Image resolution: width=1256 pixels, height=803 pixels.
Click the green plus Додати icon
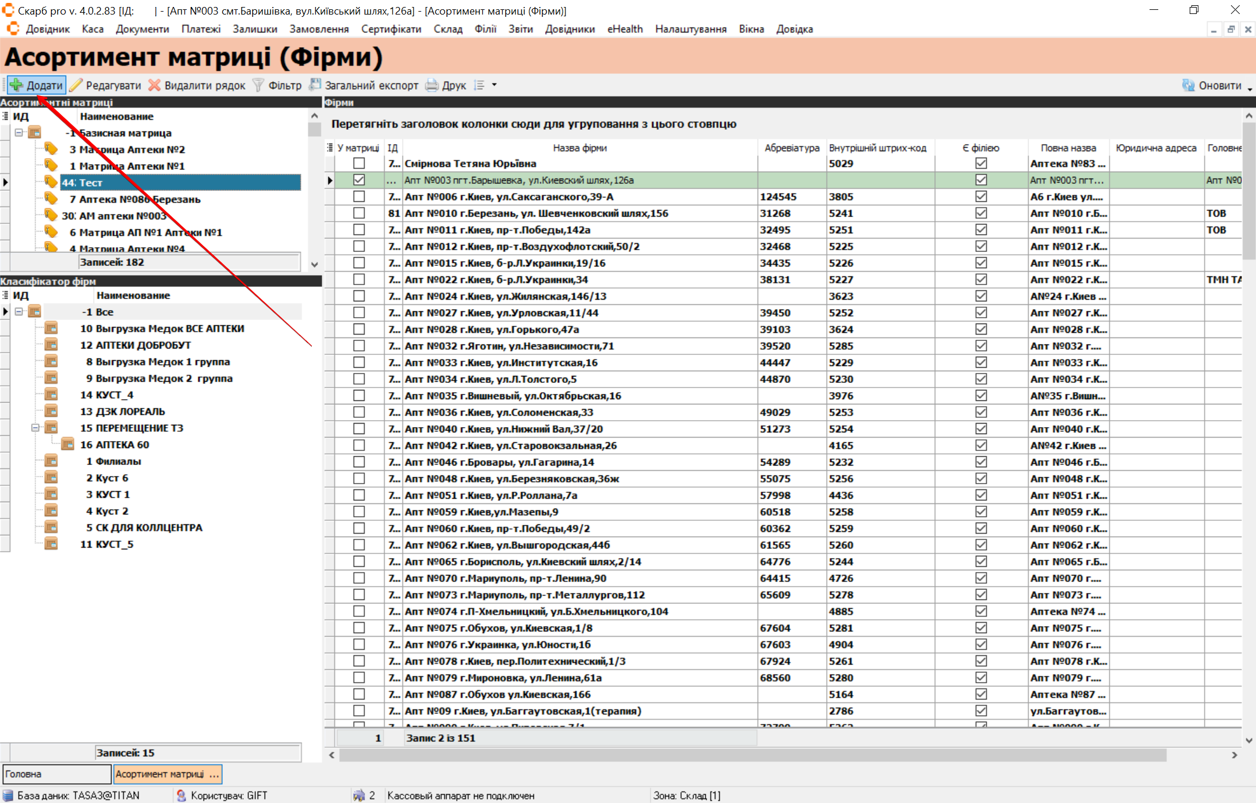pos(16,85)
